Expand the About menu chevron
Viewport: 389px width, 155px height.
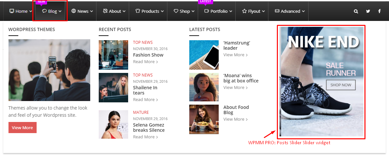124,11
